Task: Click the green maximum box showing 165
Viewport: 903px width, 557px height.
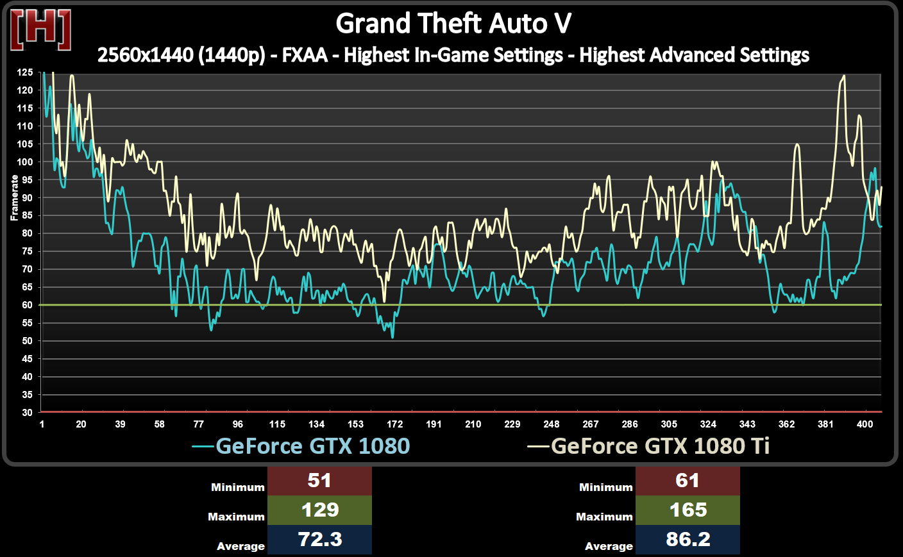Action: [688, 510]
